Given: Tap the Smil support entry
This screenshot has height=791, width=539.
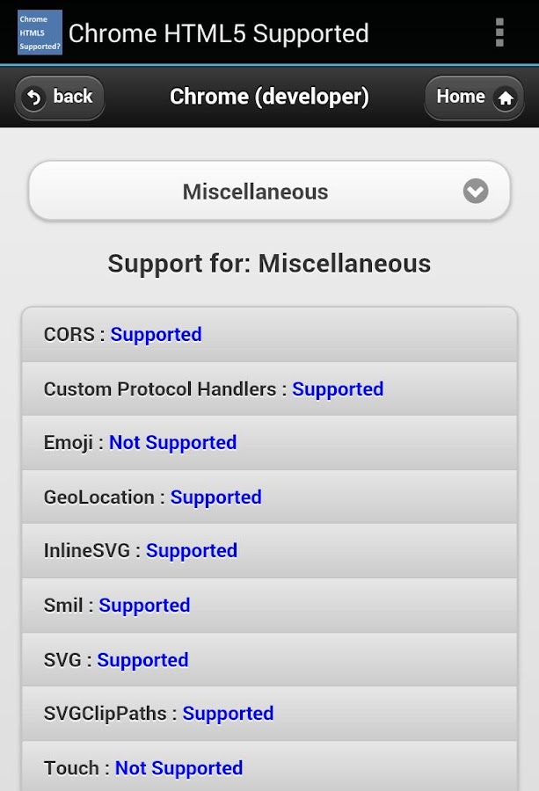Looking at the screenshot, I should (x=269, y=606).
